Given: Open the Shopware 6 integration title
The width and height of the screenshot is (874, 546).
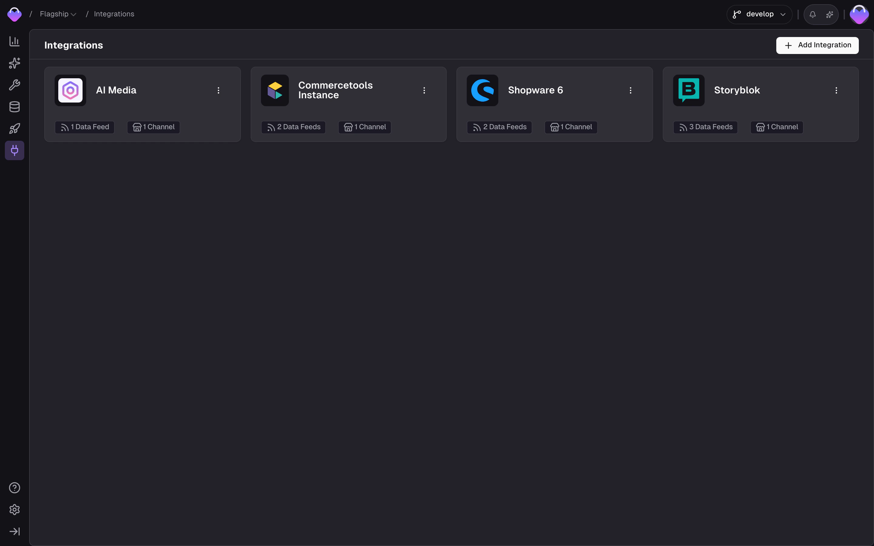Looking at the screenshot, I should 536,90.
